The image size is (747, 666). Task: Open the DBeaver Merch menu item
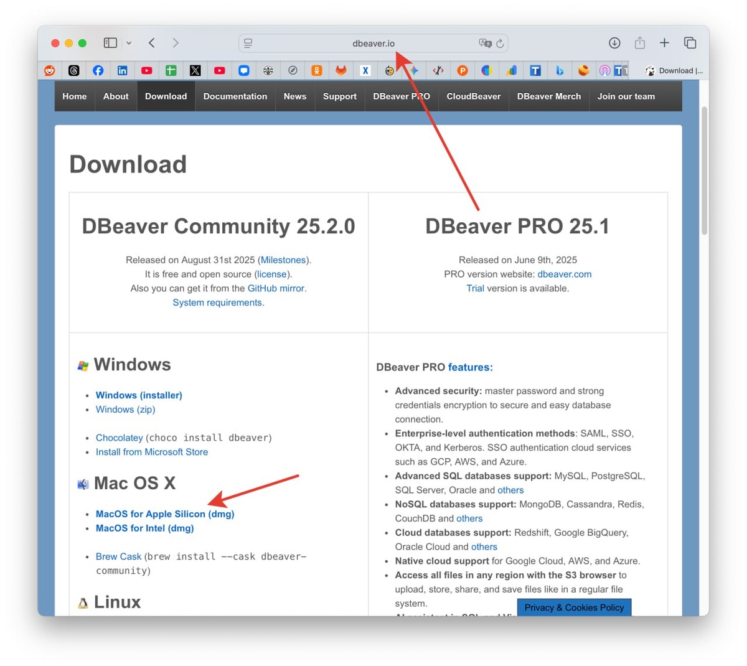coord(549,96)
